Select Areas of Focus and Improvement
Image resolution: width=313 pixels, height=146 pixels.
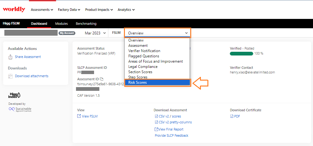(x=157, y=61)
